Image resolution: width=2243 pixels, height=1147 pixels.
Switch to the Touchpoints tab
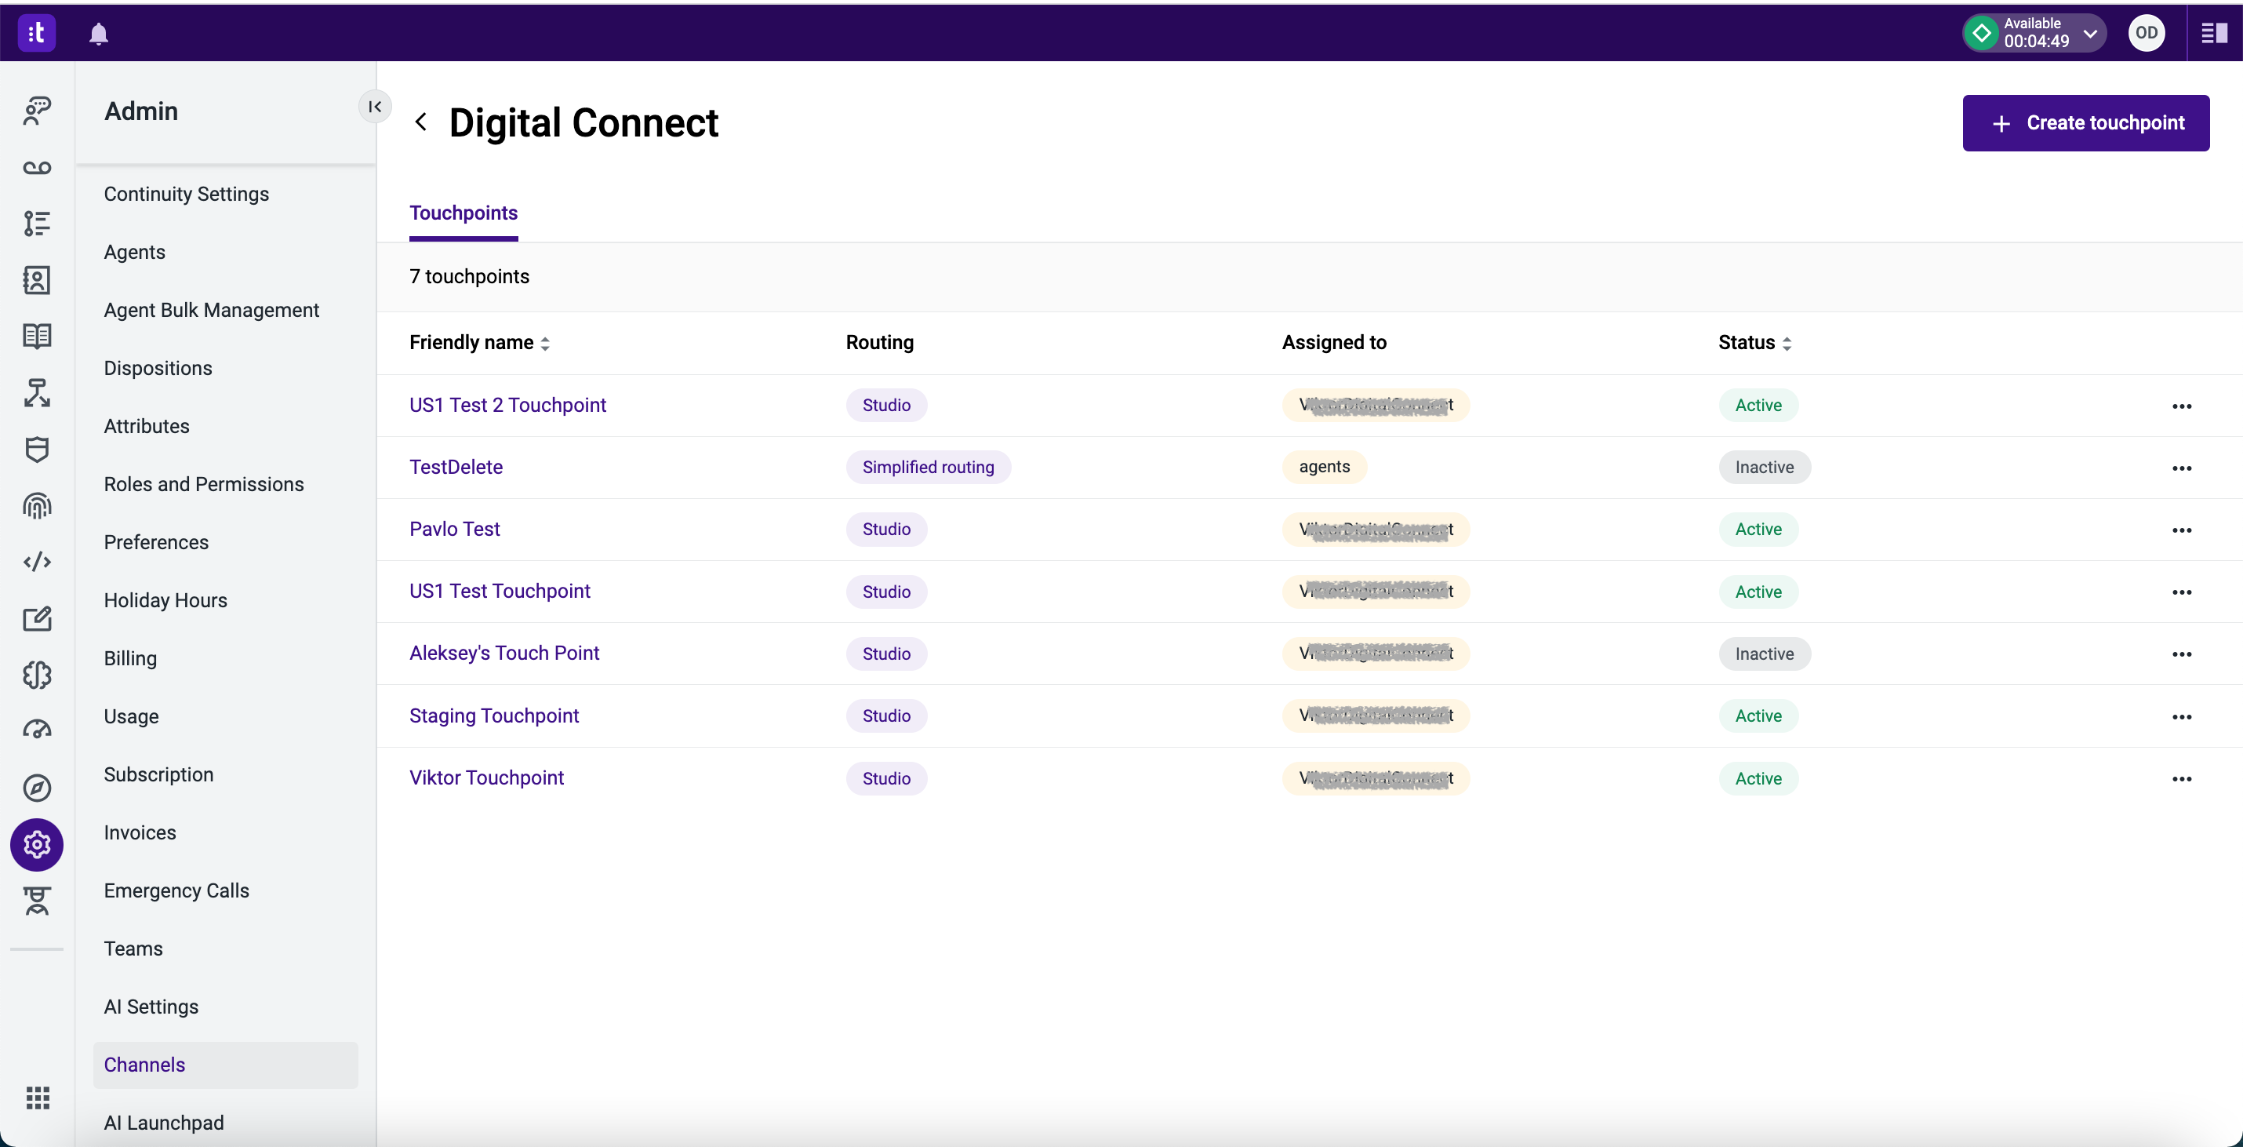(463, 213)
